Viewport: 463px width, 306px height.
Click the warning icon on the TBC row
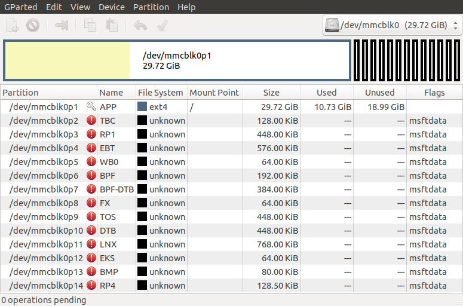[91, 120]
